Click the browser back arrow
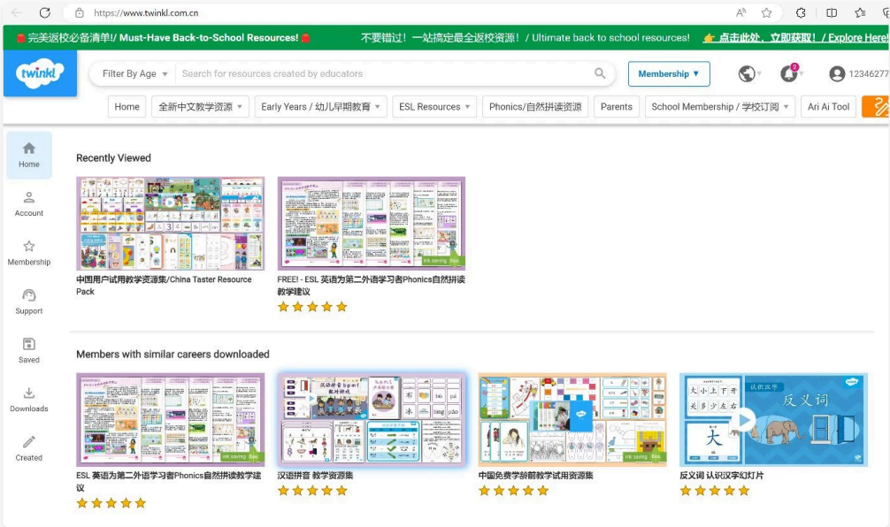Image resolution: width=890 pixels, height=527 pixels. coord(17,12)
